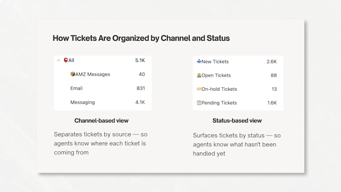Open the Email channel view
This screenshot has width=341, height=192.
103,88
